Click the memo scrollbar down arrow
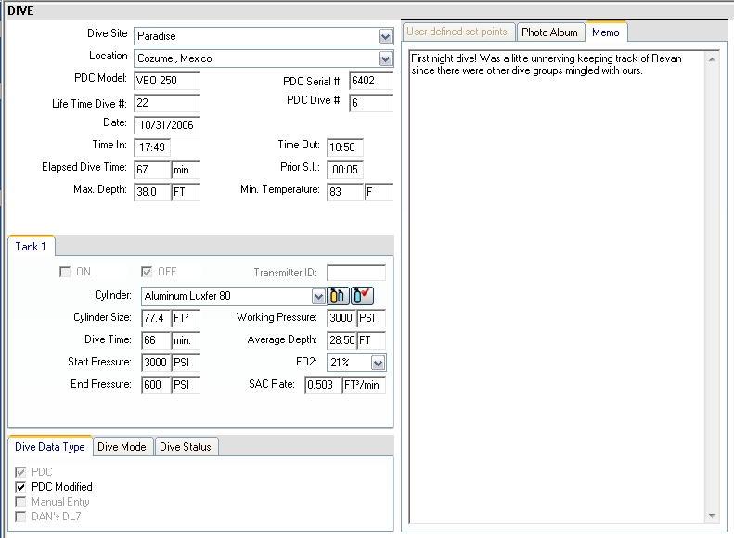This screenshot has width=734, height=538. pos(712,516)
